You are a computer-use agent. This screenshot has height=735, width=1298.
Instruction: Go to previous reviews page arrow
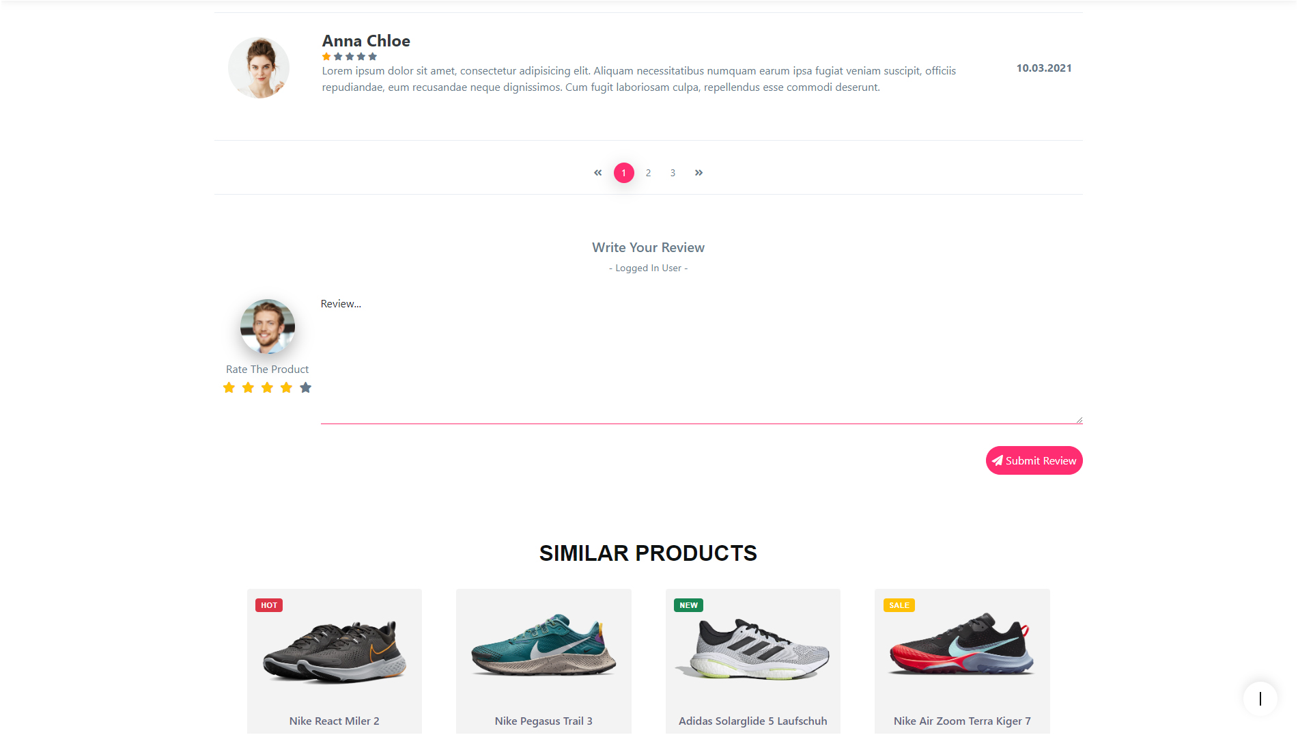(598, 173)
